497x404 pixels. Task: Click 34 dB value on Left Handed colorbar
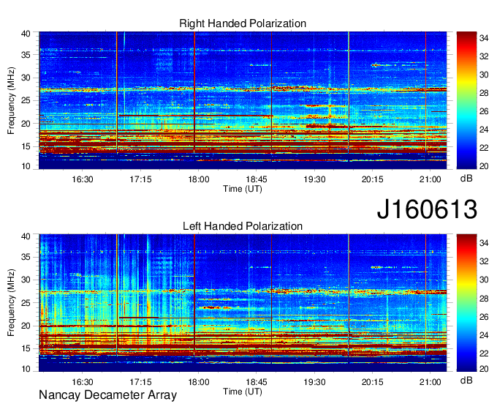(484, 244)
